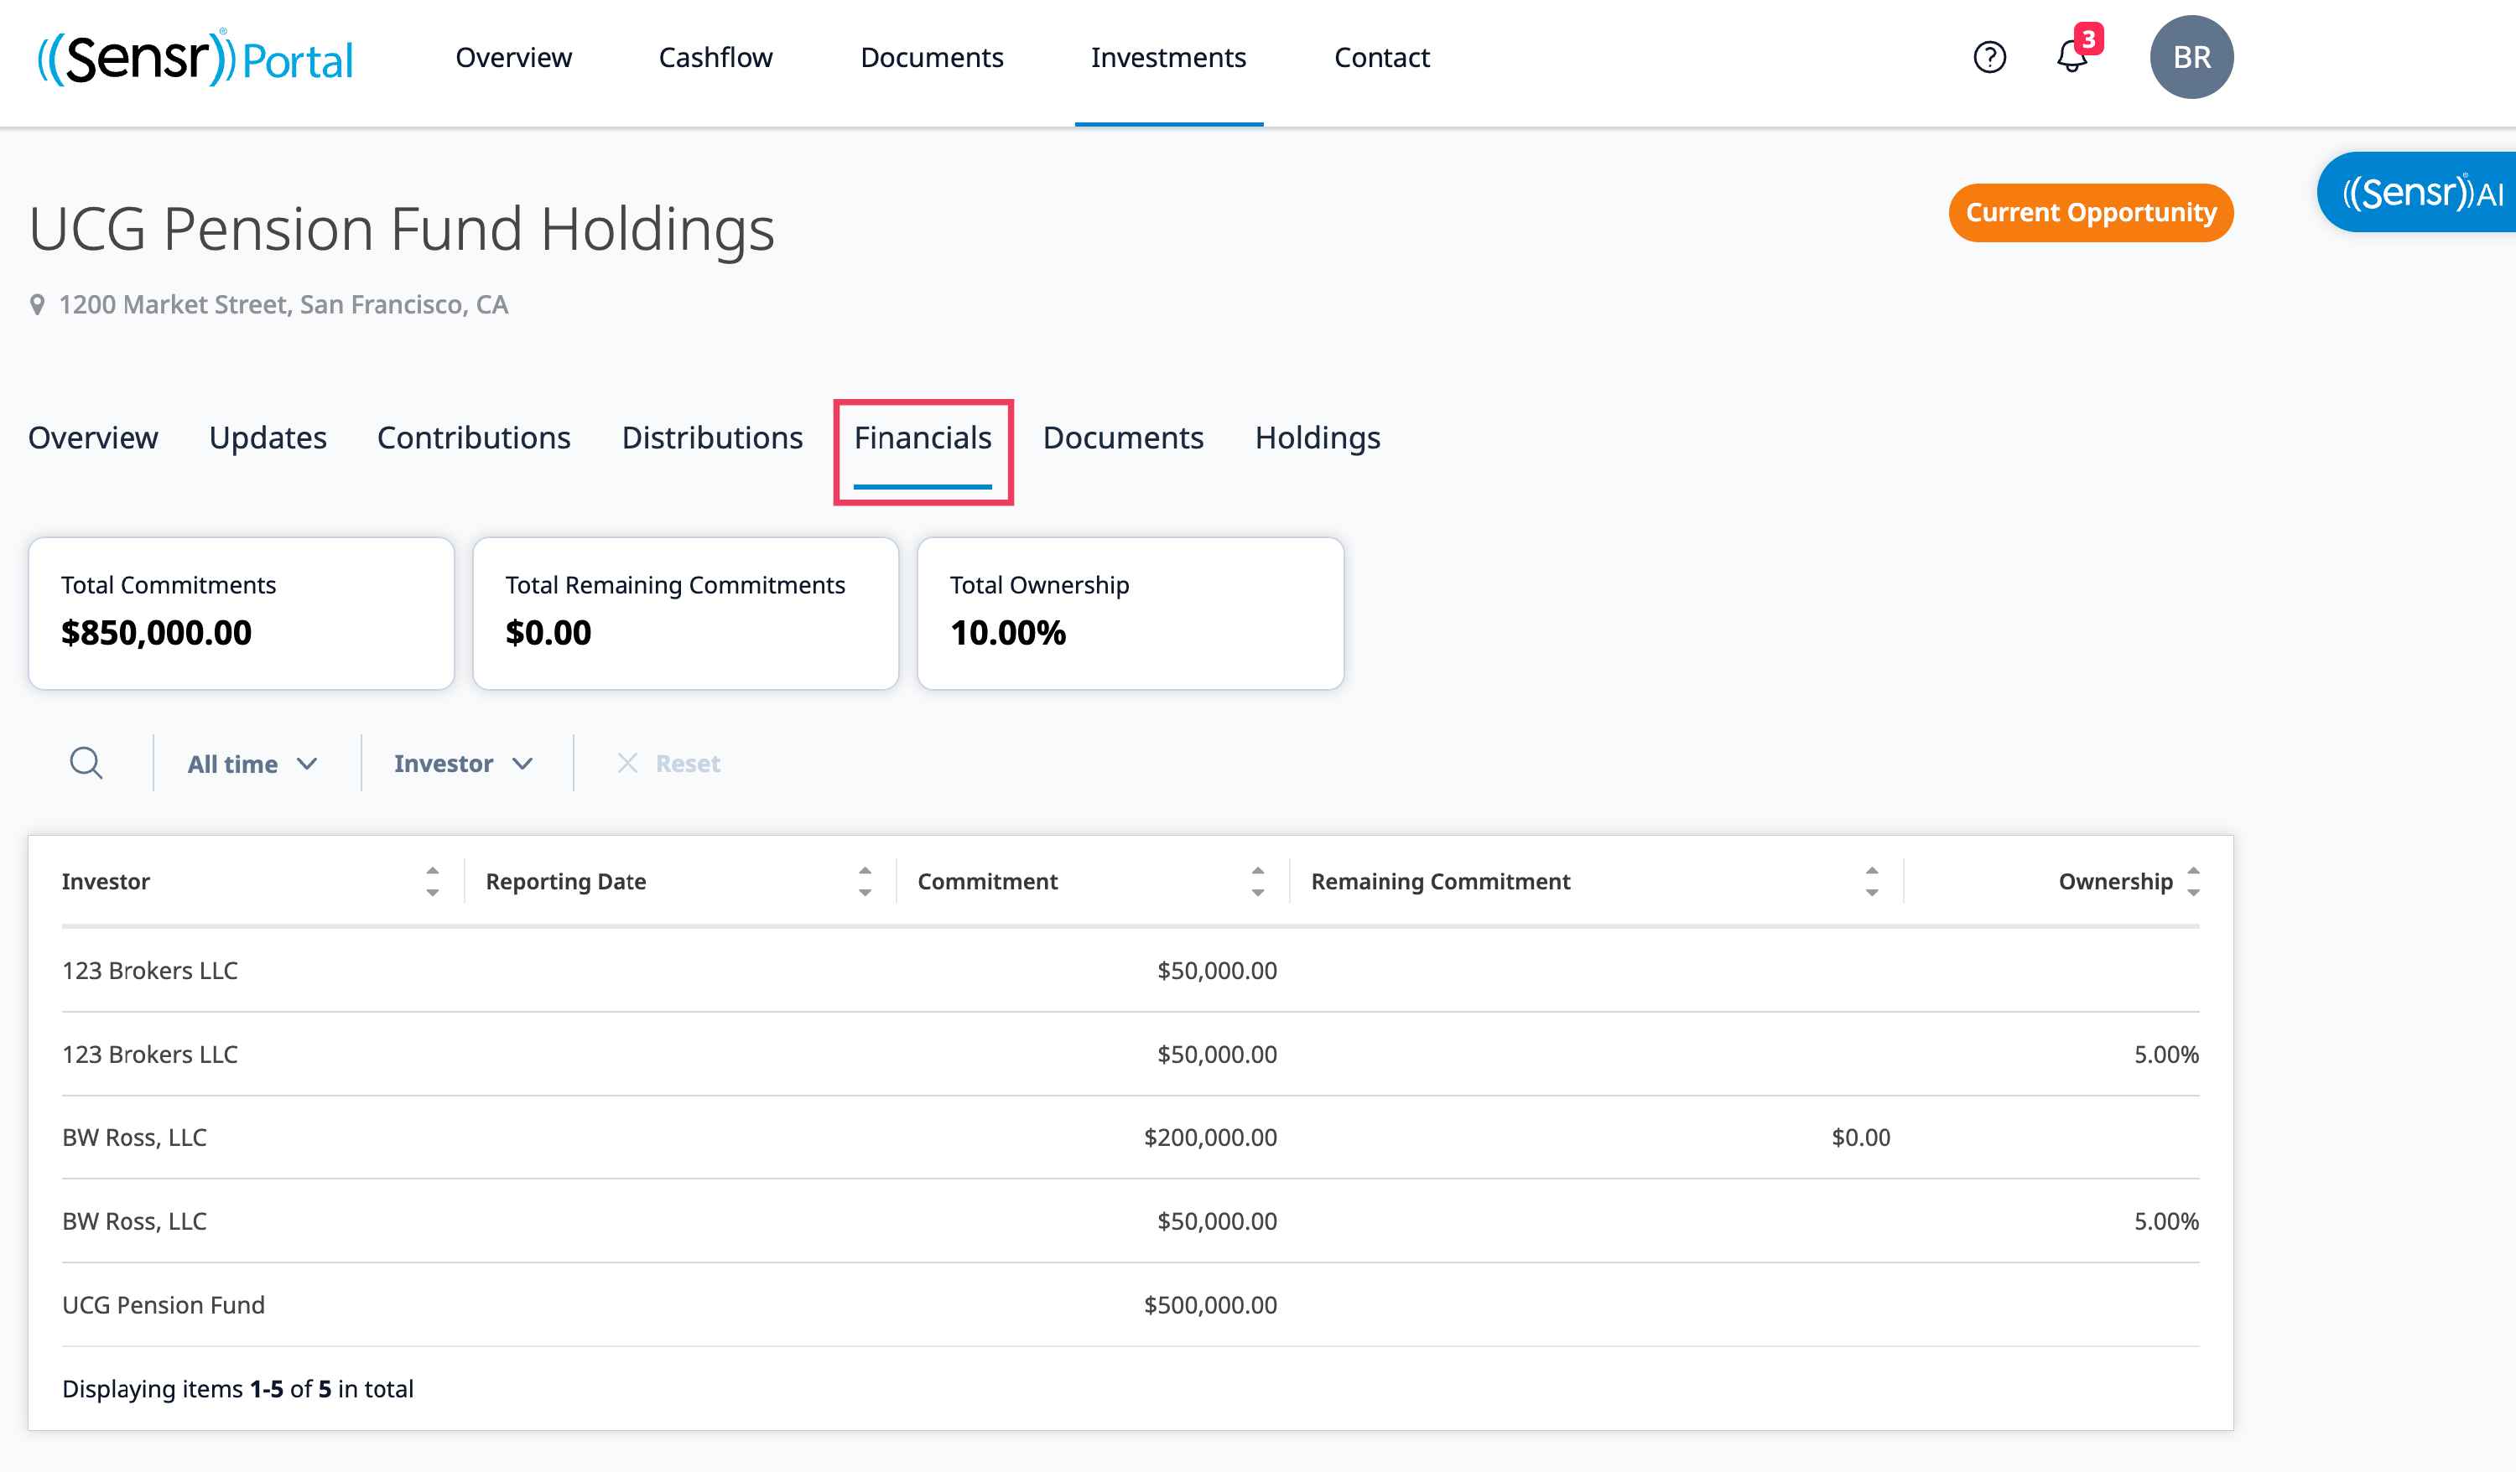The image size is (2516, 1472).
Task: Sort by Reporting Date column arrows
Action: coord(865,881)
